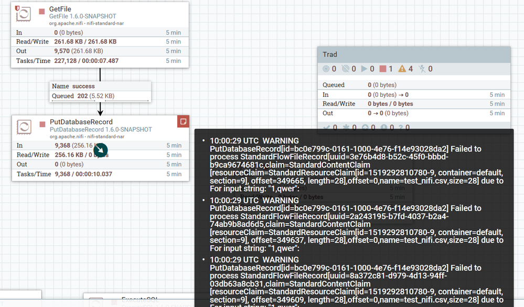
Task: Click PutDatabaseRecord Out 0 (0 bytes) row
Action: 101,164
